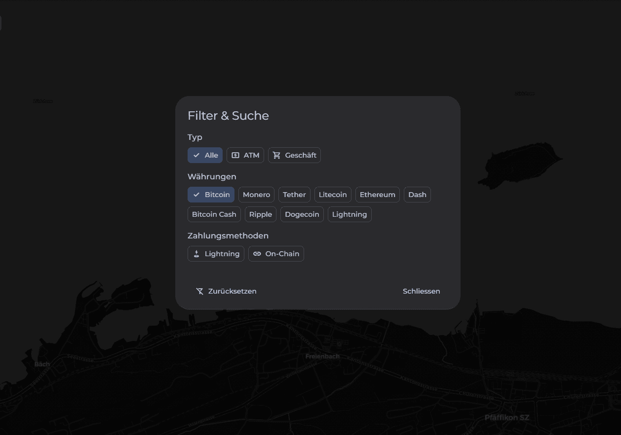Click the On-Chain link icon
This screenshot has width=621, height=435.
pos(257,254)
